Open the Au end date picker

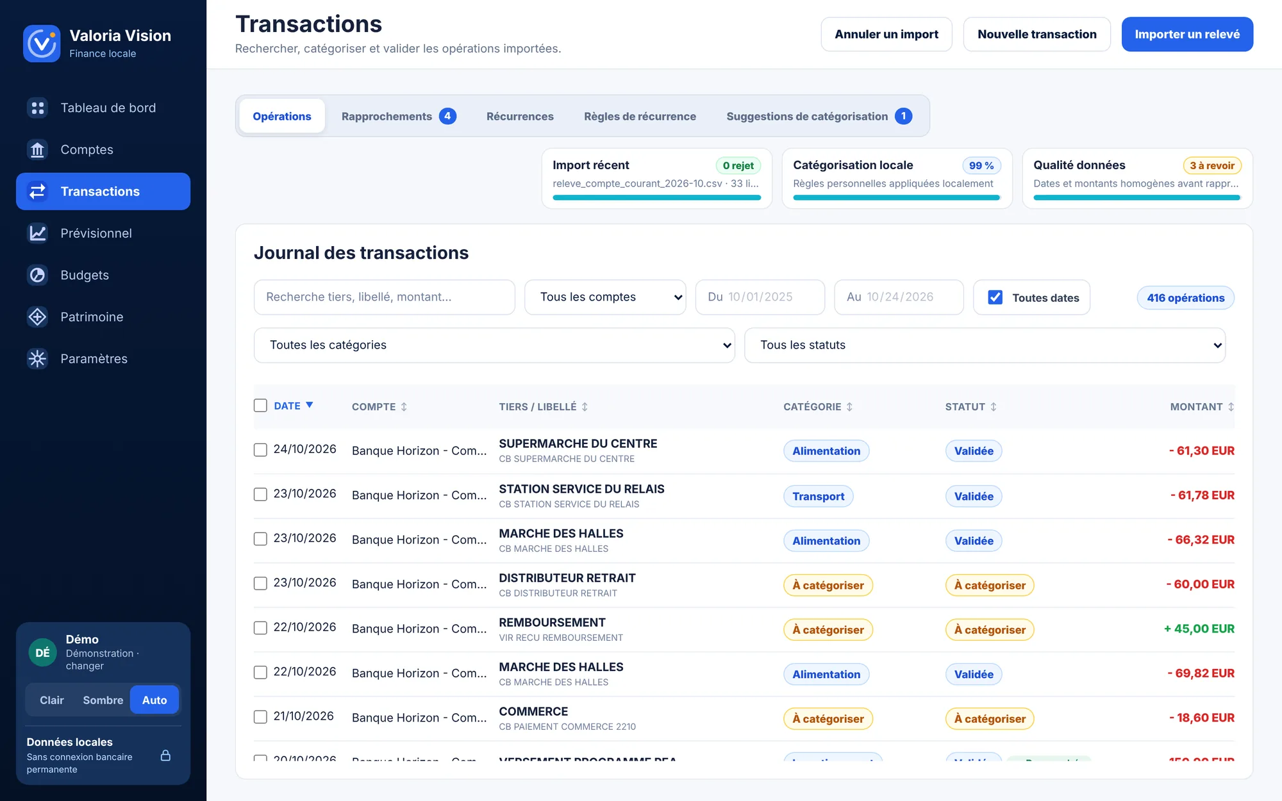(x=899, y=297)
